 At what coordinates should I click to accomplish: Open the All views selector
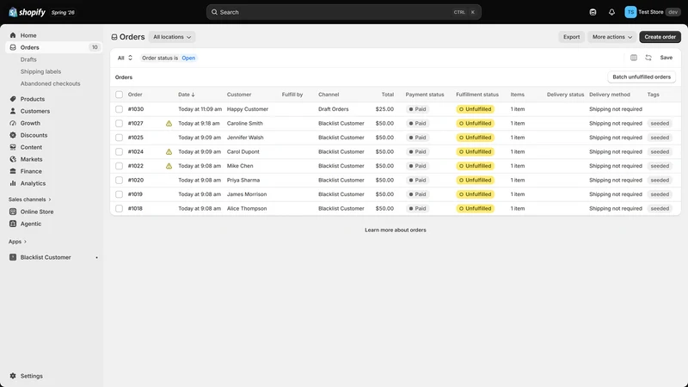point(125,58)
